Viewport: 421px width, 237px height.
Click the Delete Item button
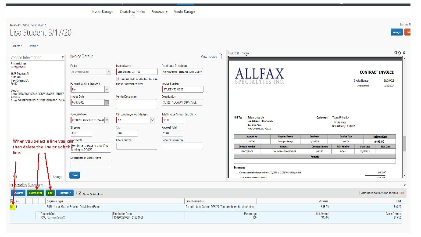pyautogui.click(x=36, y=193)
